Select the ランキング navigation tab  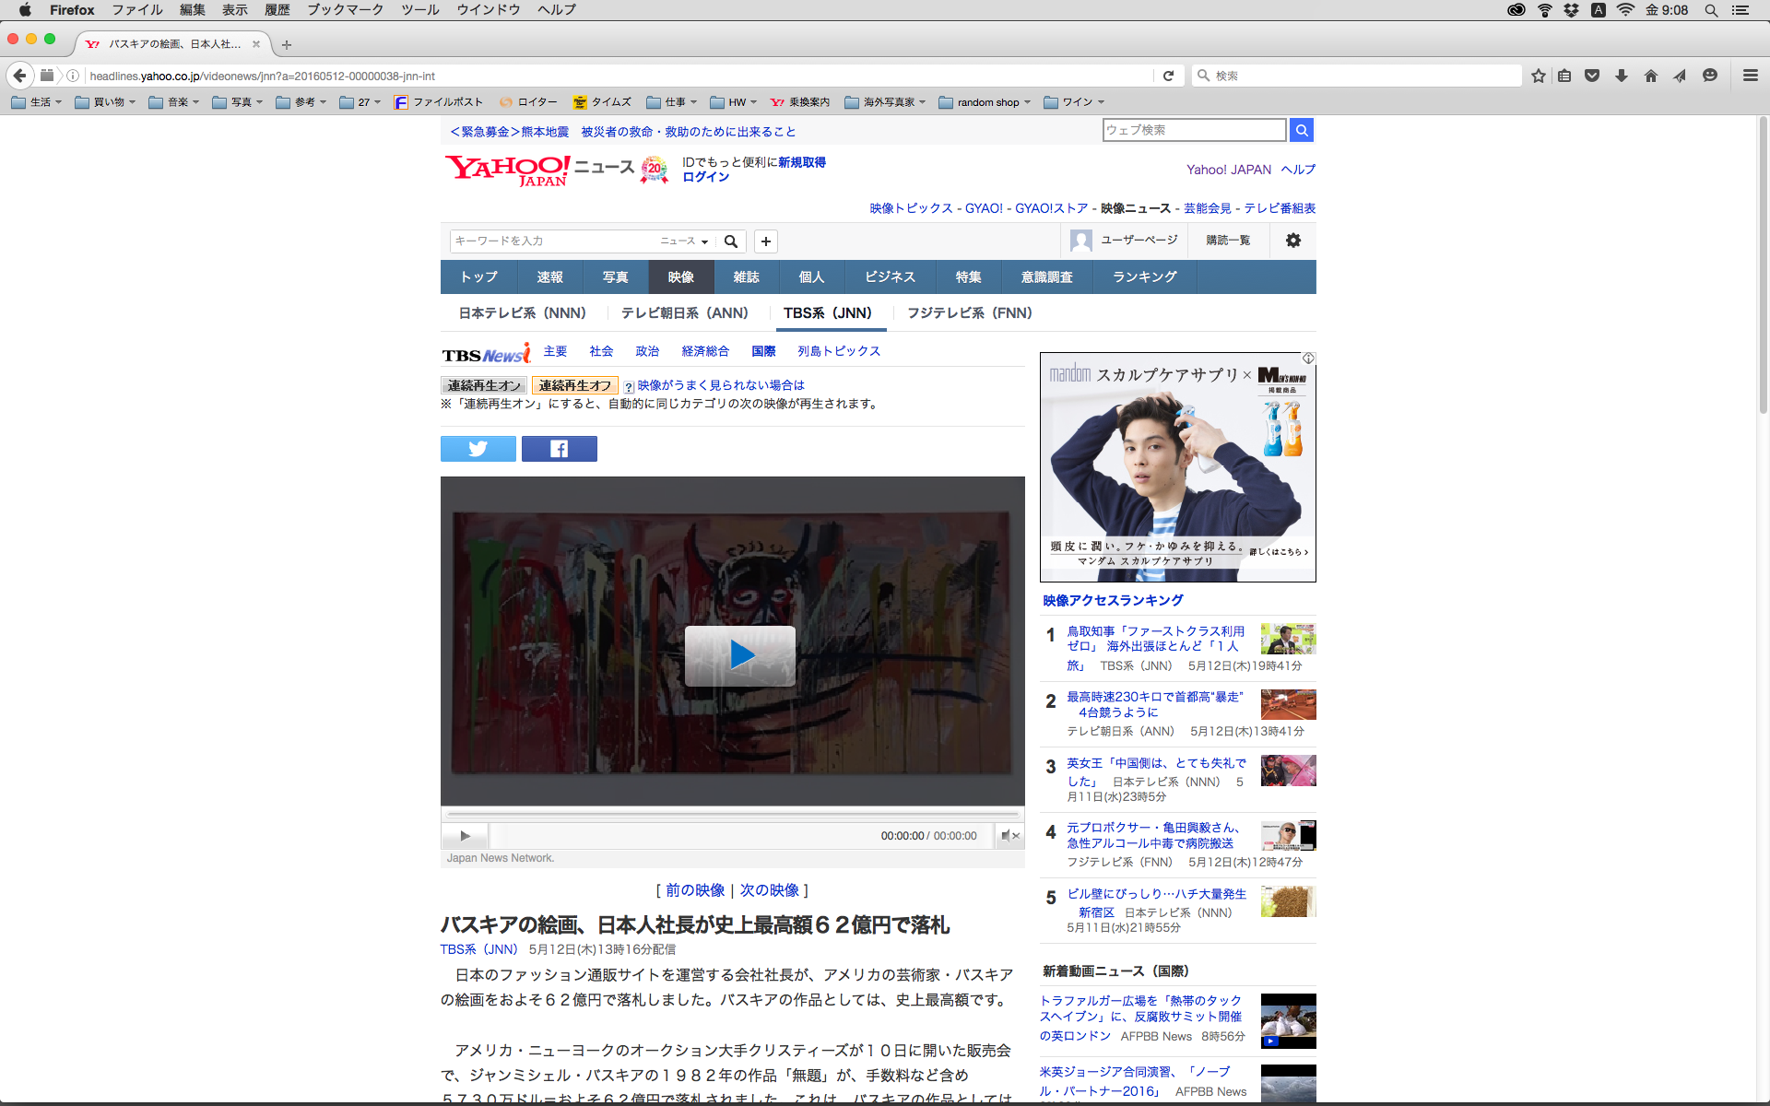click(1144, 276)
